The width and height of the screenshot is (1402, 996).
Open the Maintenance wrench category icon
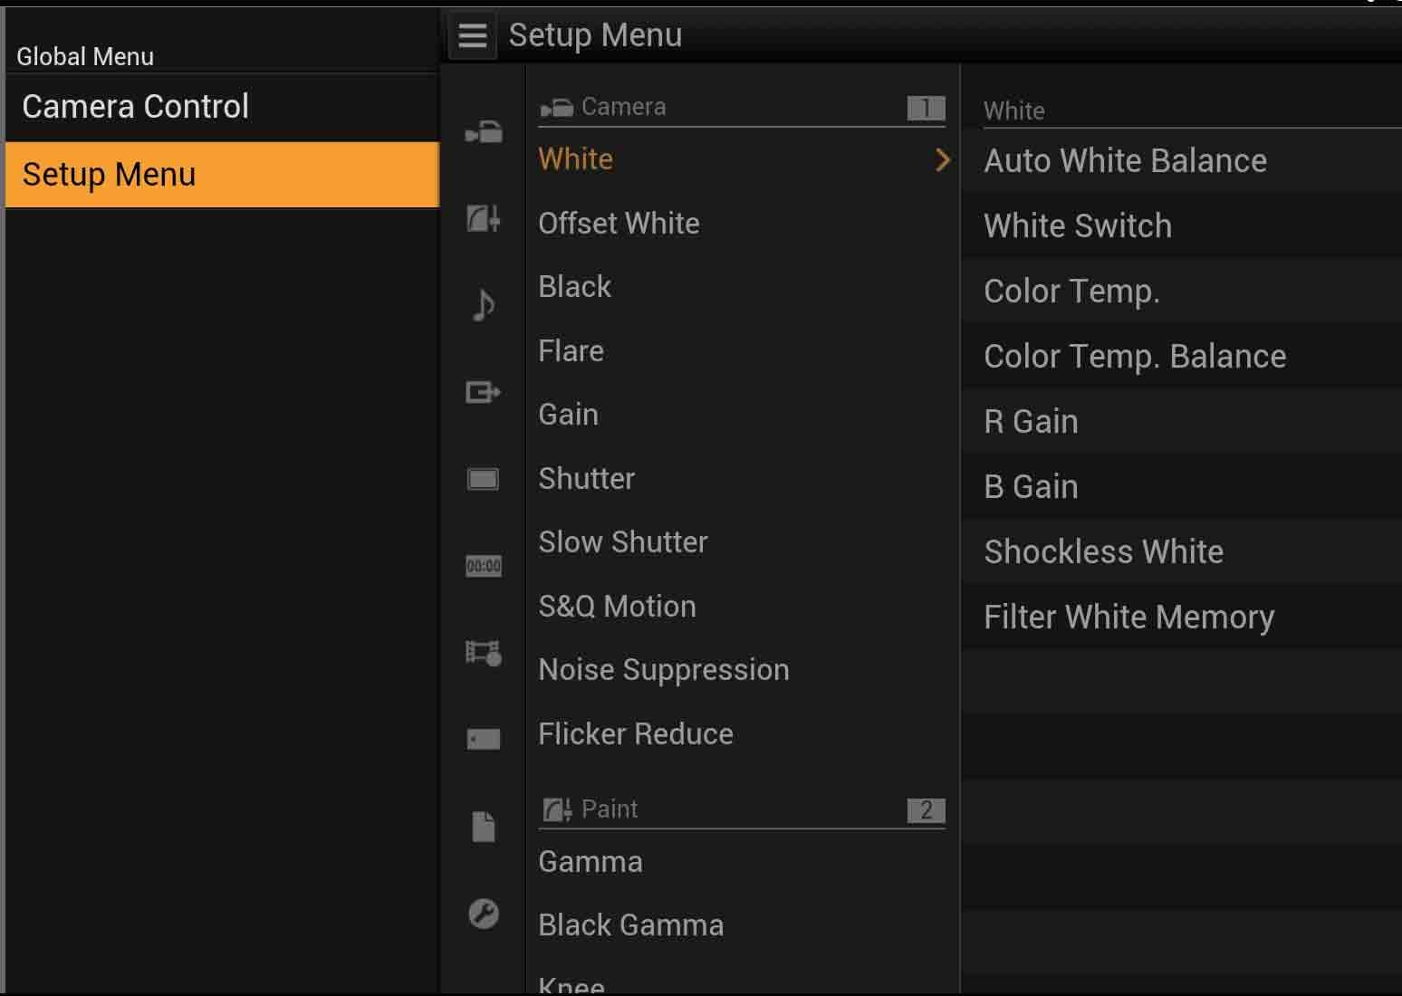(484, 914)
